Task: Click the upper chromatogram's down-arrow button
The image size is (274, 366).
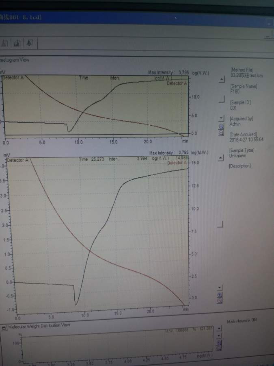Action: tap(222, 118)
